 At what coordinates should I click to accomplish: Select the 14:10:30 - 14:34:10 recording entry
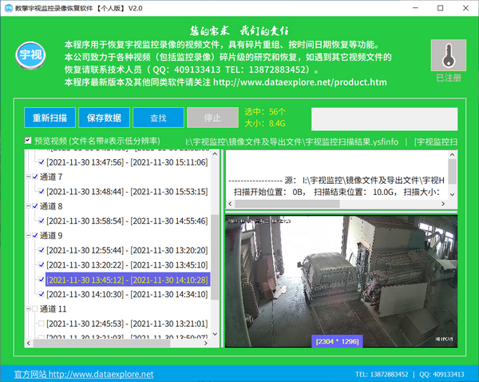pos(127,294)
